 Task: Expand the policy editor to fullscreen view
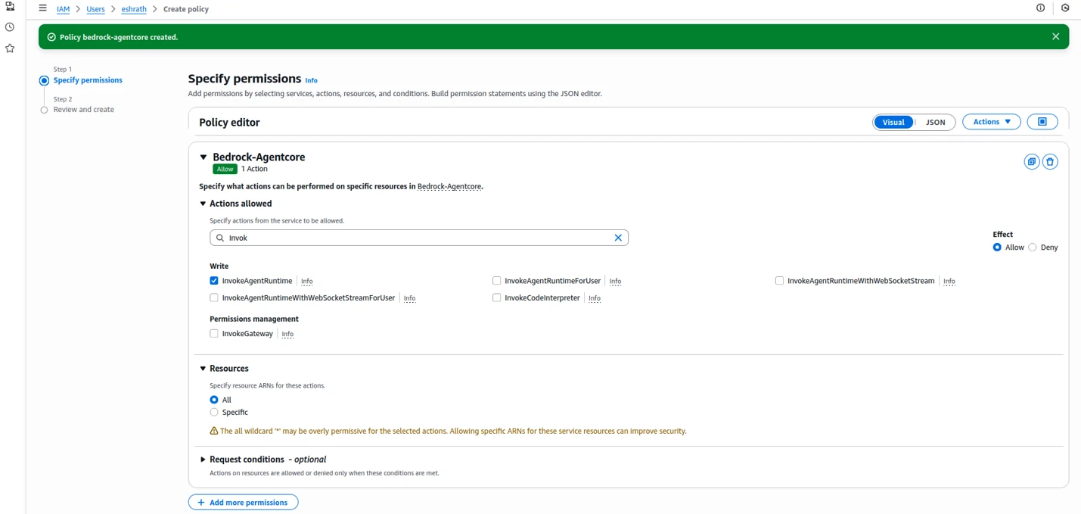pos(1042,121)
